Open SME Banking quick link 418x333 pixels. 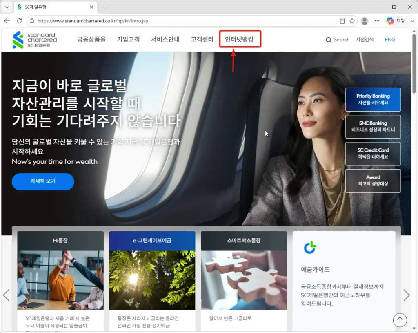[x=373, y=127]
